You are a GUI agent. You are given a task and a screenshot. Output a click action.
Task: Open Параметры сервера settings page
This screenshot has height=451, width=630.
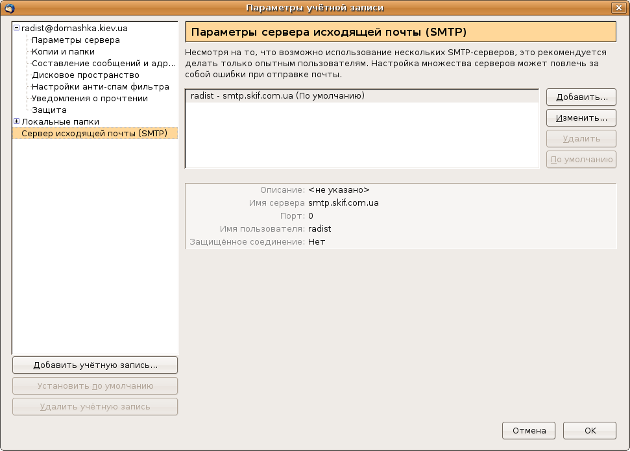tap(75, 40)
